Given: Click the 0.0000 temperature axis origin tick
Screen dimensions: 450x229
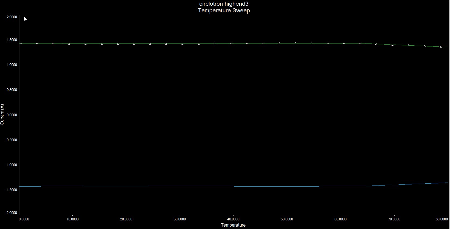Looking at the screenshot, I should point(24,219).
